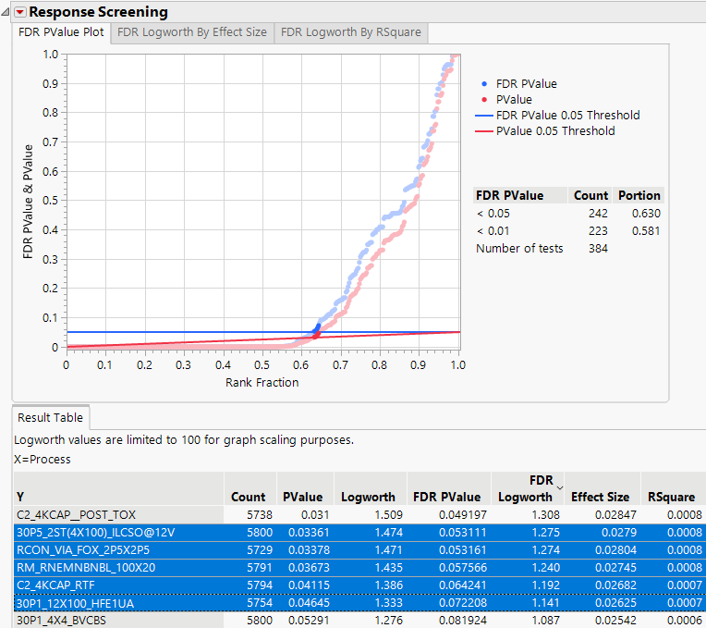
Task: Click the red PValue legend marker
Action: 486,100
